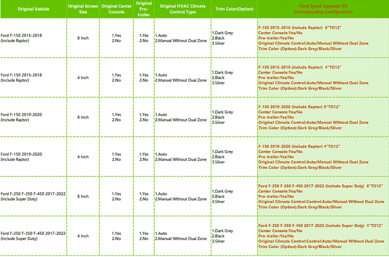The width and height of the screenshot is (389, 257).
Task: Select the Original Screen Size header
Action: [x=83, y=9]
